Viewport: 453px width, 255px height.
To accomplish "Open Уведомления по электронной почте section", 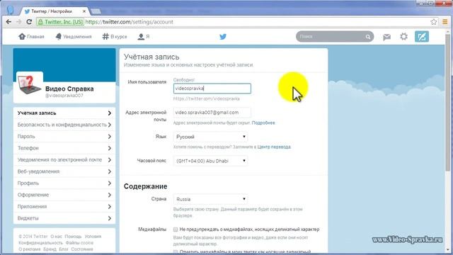I will click(x=64, y=160).
